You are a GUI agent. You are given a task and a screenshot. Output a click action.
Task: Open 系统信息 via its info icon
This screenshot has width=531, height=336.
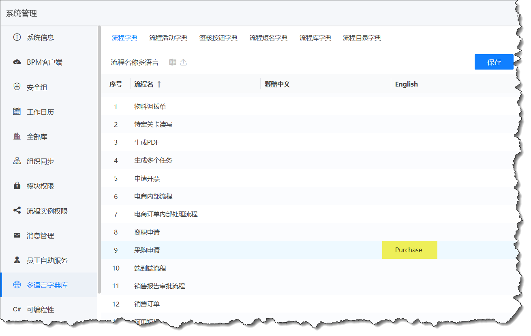click(x=17, y=37)
